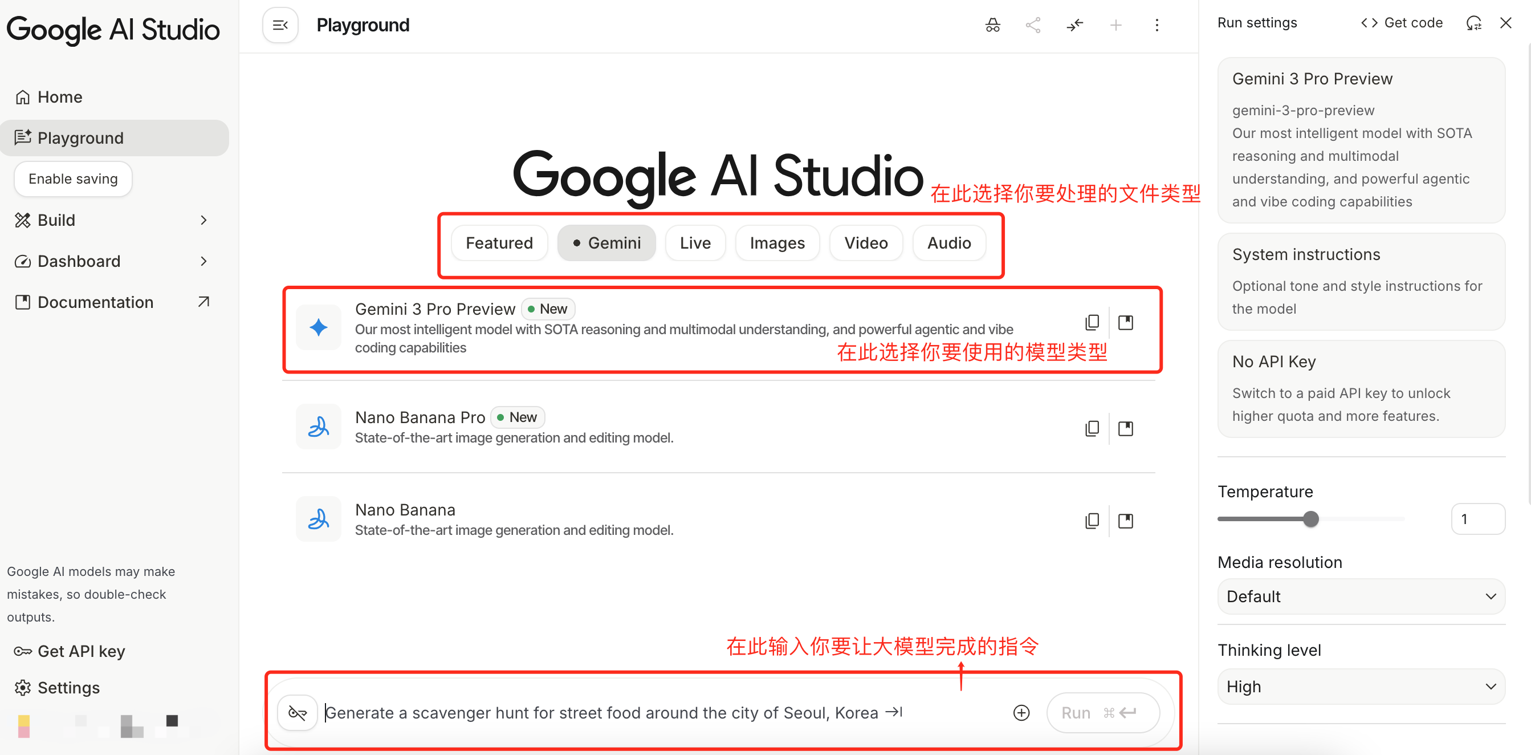Select the Nano Banana model title
Screen dimensions: 1531x755
point(405,509)
